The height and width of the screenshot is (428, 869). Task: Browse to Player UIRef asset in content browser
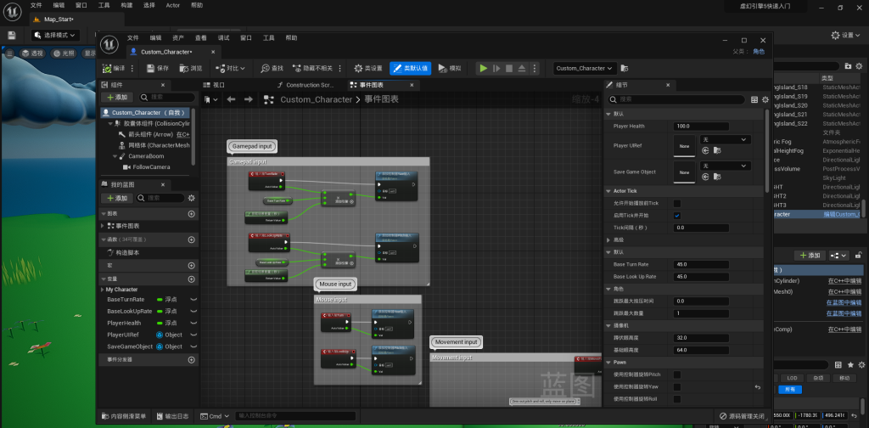pyautogui.click(x=717, y=150)
